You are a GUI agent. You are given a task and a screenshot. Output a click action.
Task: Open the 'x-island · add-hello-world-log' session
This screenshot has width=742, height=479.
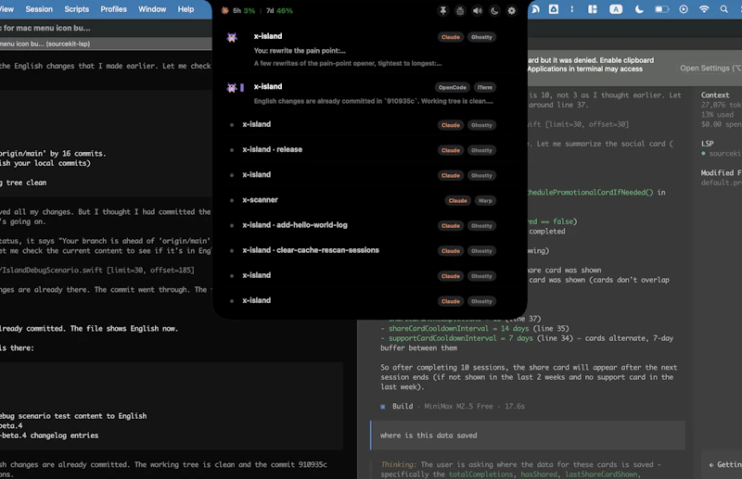click(x=370, y=225)
